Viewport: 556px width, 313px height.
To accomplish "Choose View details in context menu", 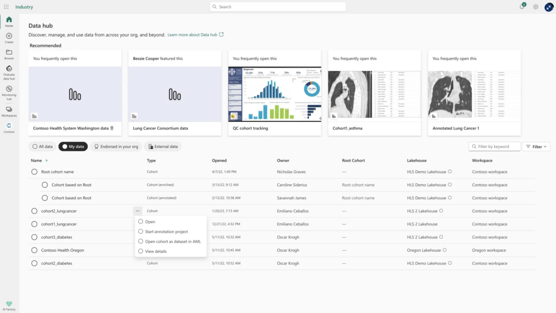I will pos(170,251).
